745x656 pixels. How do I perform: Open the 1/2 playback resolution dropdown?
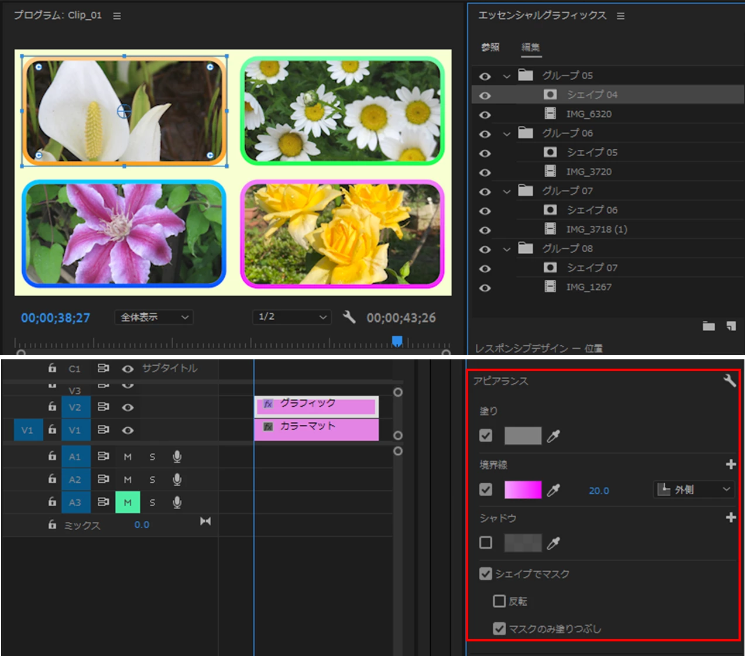click(291, 317)
